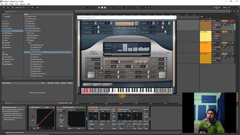Toggle track 3 Audio activator button
This screenshot has height=135, width=240.
(x=224, y=43)
